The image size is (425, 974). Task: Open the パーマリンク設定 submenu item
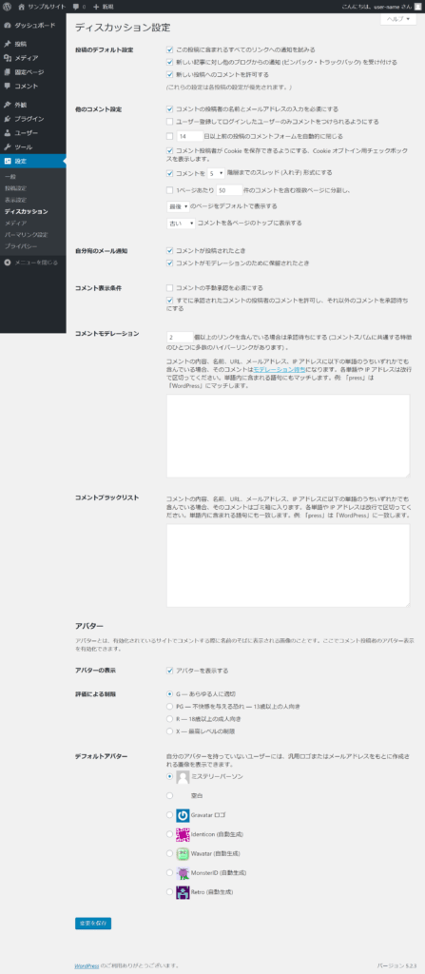(x=26, y=235)
